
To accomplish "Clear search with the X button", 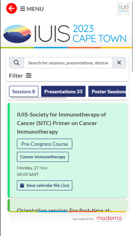I will point(119,63).
